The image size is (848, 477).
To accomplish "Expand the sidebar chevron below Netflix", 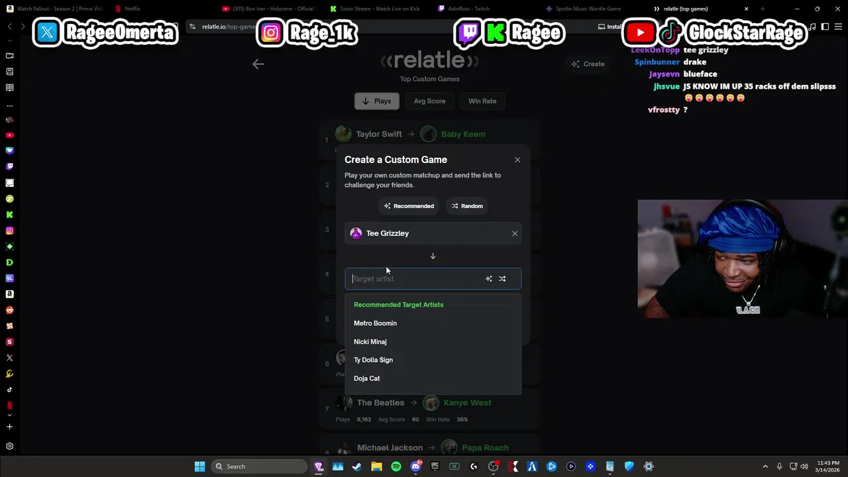I will point(9,415).
